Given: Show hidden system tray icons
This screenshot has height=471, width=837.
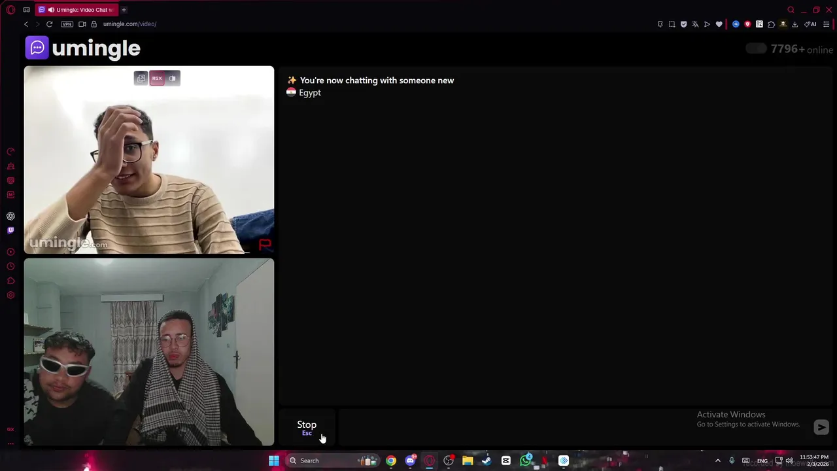Looking at the screenshot, I should click(717, 461).
